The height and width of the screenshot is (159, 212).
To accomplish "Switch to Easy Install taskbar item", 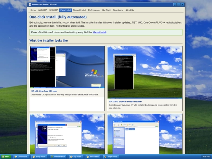I will tap(39, 157).
